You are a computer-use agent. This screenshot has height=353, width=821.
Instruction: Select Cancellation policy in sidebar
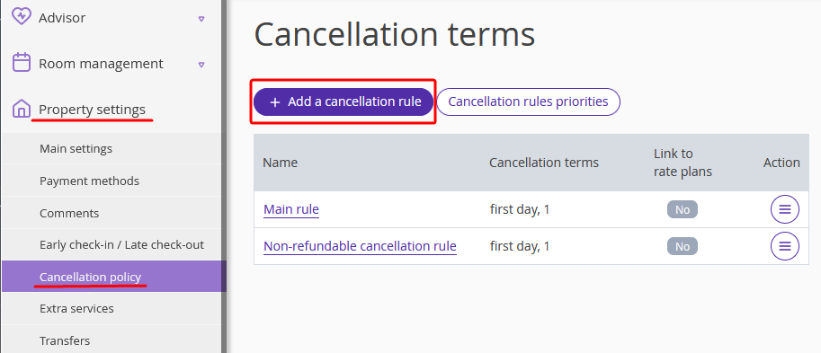(91, 277)
